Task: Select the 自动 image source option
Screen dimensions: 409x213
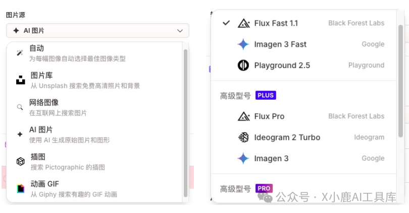Action: pos(94,53)
